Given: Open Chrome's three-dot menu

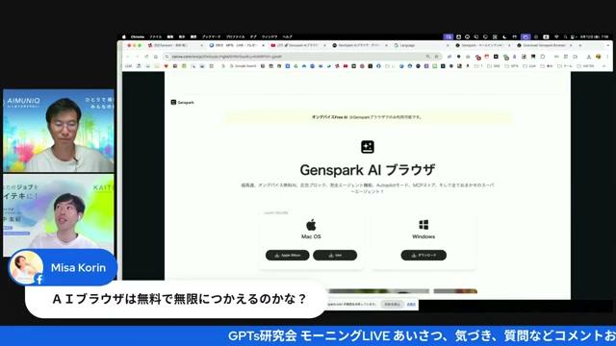Looking at the screenshot, I should pyautogui.click(x=607, y=57).
